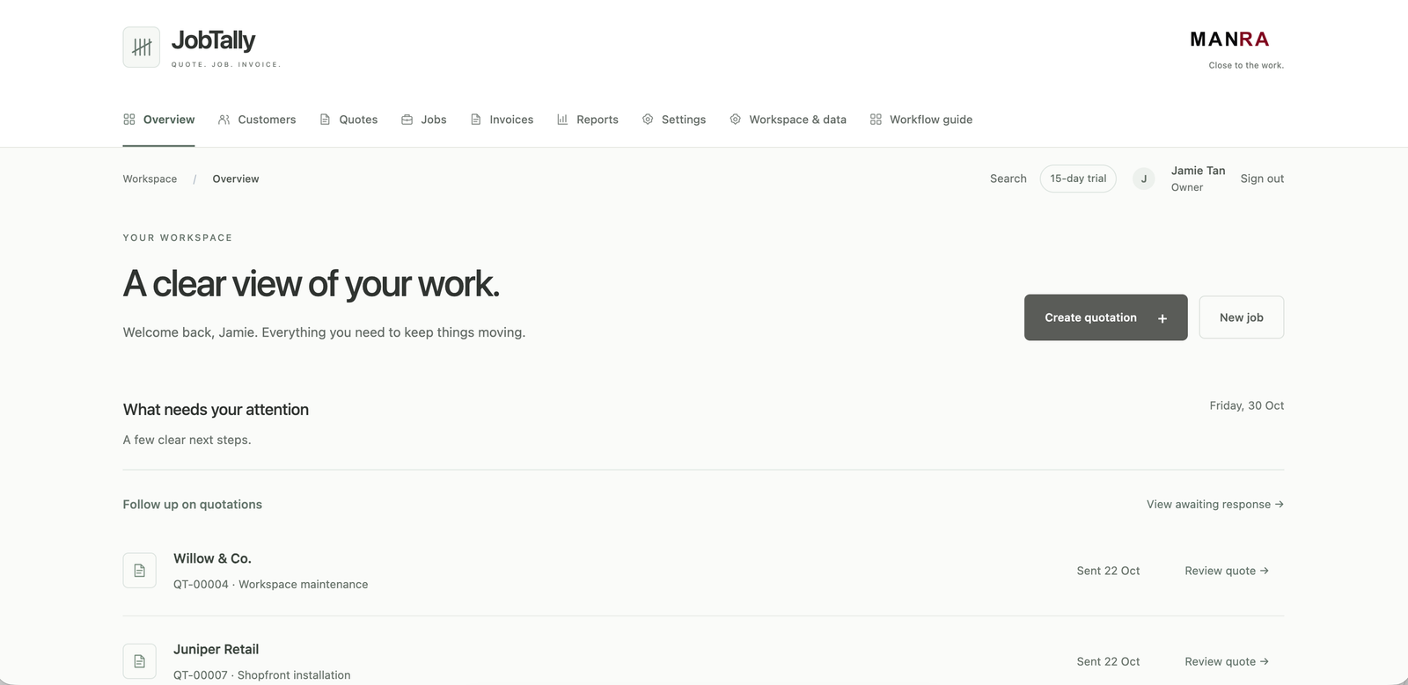
Task: Click Sign out
Action: [x=1262, y=179]
